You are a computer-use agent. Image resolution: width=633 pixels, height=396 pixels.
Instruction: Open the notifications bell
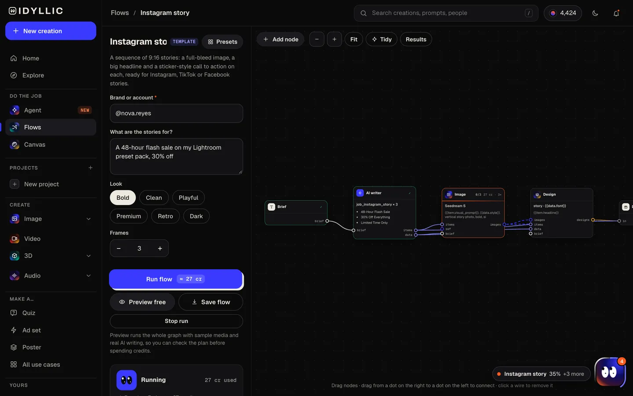click(x=616, y=13)
